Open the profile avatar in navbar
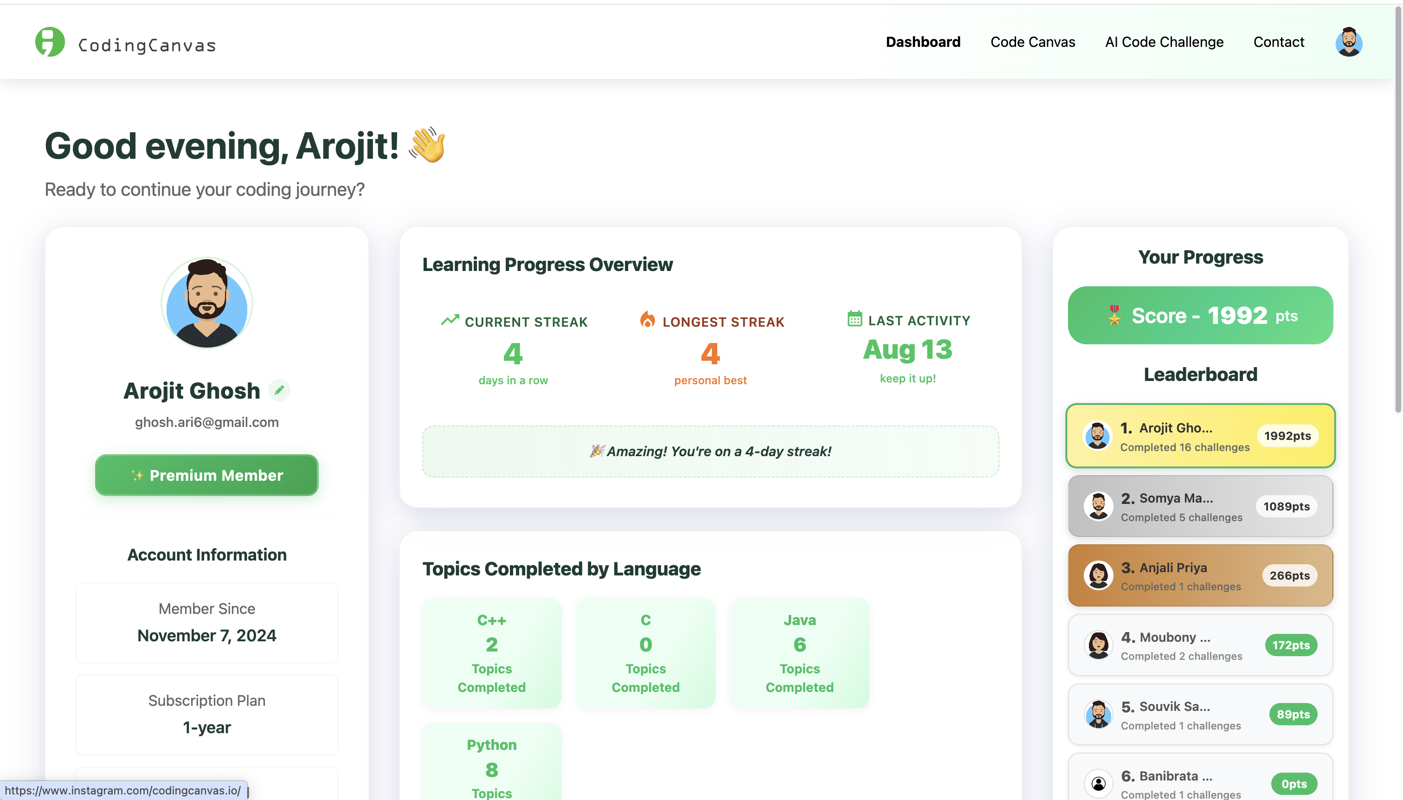 pyautogui.click(x=1348, y=42)
